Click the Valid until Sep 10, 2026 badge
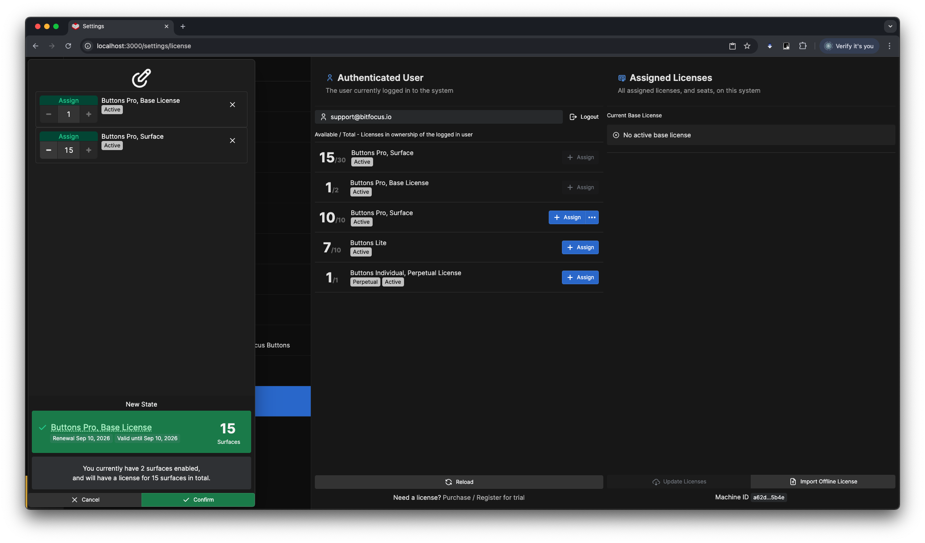 point(147,438)
